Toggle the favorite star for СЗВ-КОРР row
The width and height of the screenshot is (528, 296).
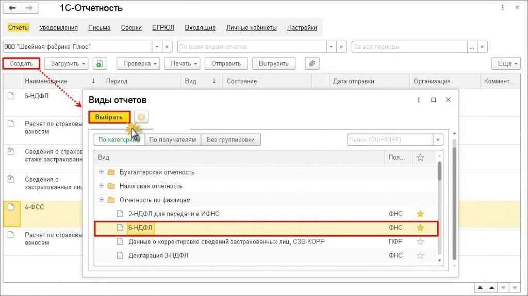(420, 241)
